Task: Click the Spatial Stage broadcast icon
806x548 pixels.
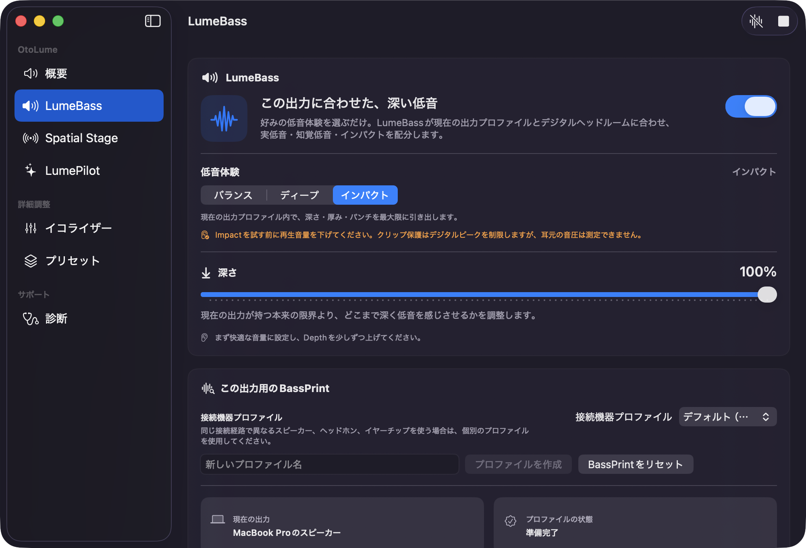Action: 31,138
